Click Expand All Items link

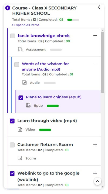(x=25, y=25)
